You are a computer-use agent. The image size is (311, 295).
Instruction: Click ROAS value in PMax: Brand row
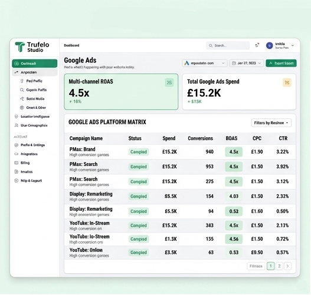click(x=234, y=152)
